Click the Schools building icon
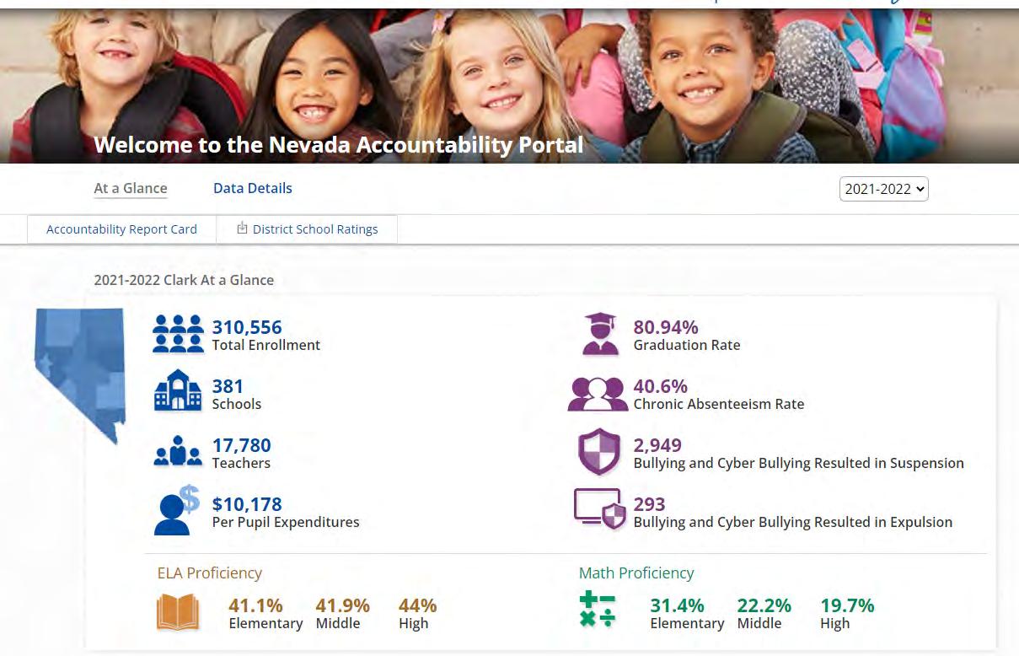 (178, 390)
